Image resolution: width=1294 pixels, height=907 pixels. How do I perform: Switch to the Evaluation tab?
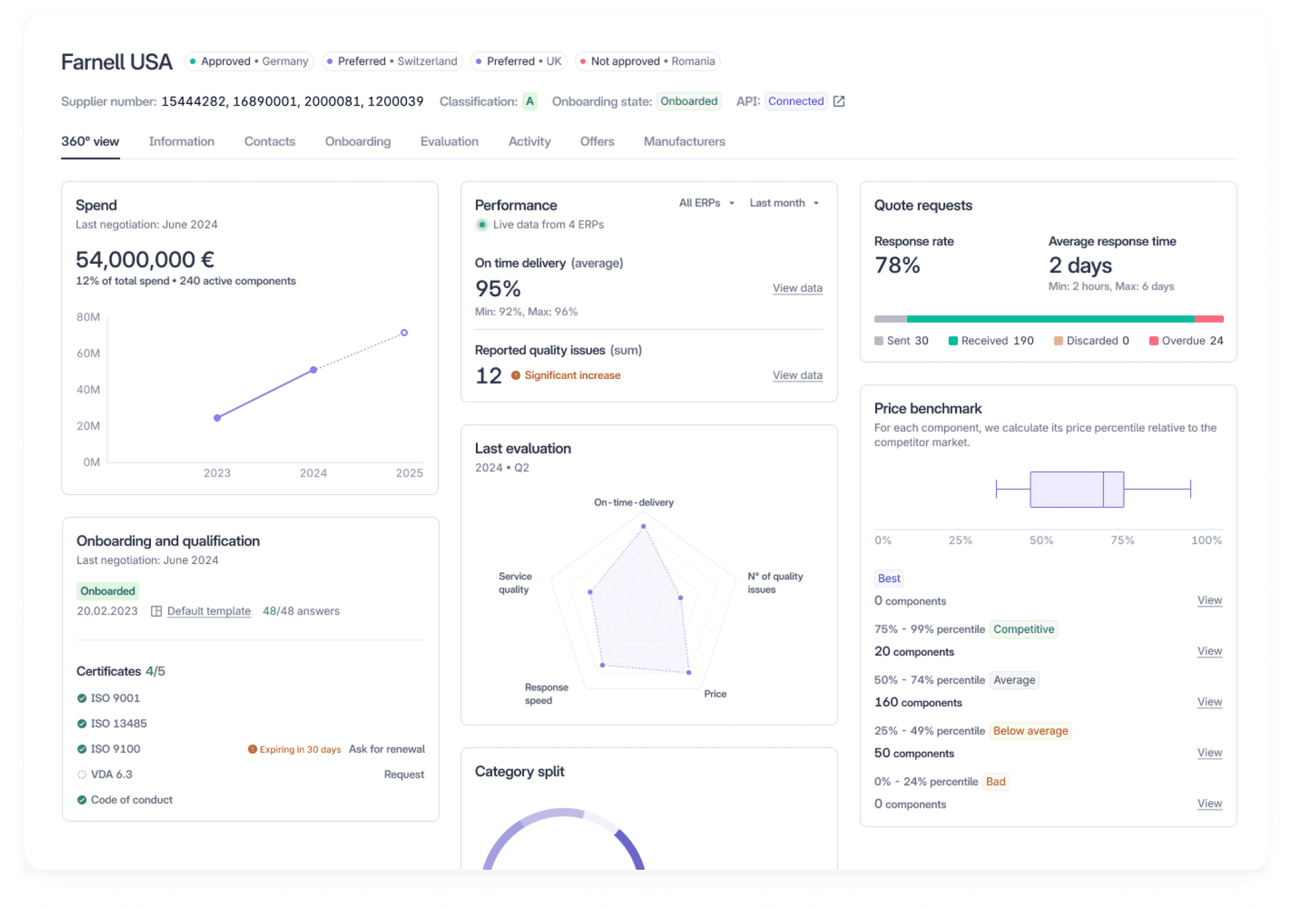pos(449,141)
